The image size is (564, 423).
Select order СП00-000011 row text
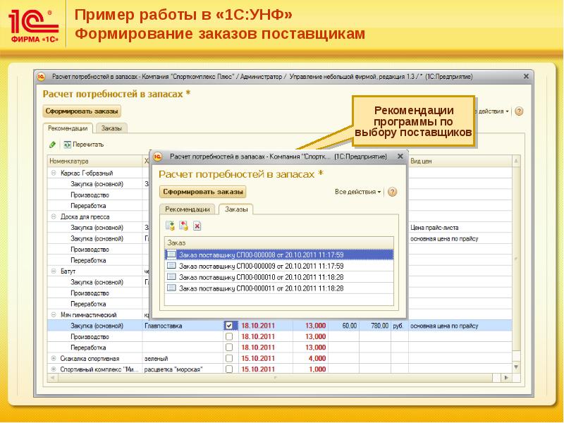coord(261,288)
